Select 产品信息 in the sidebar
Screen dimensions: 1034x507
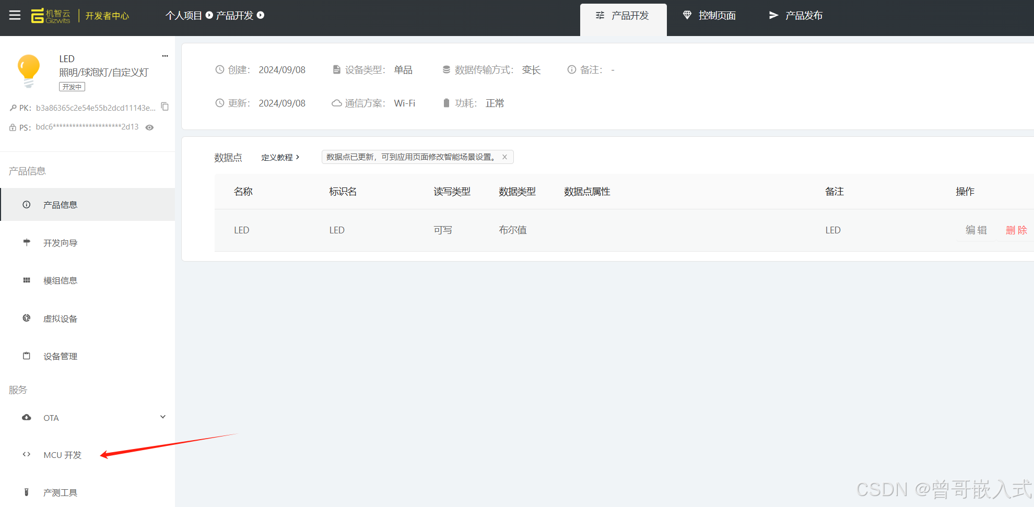pyautogui.click(x=88, y=205)
